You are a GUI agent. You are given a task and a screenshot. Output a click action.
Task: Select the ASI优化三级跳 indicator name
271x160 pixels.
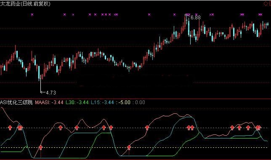[x=16, y=102]
